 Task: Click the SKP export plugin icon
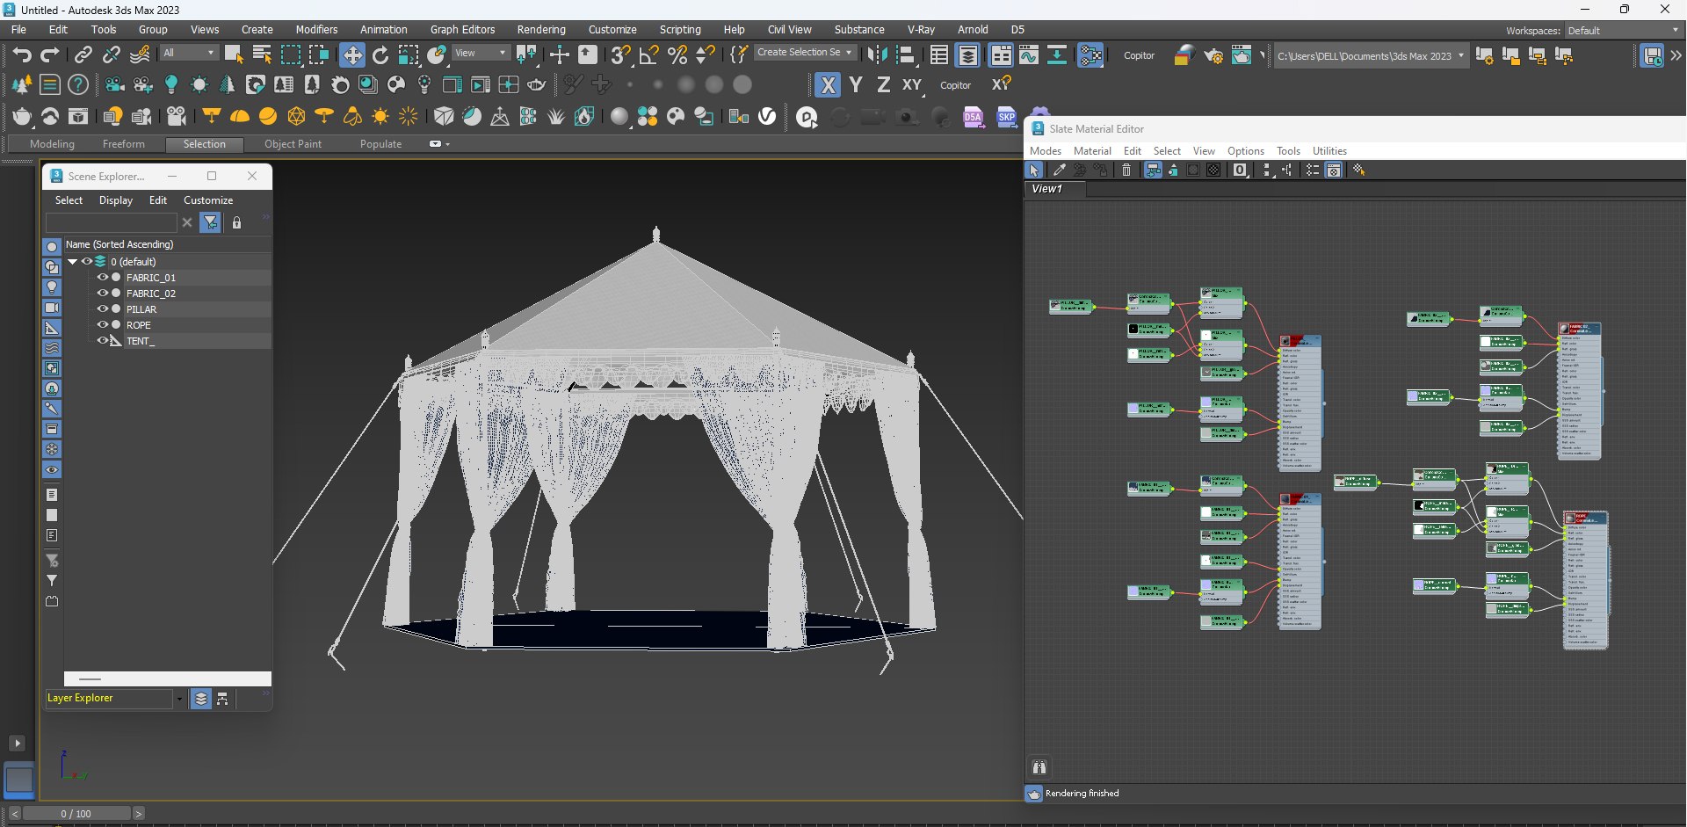coord(1007,117)
